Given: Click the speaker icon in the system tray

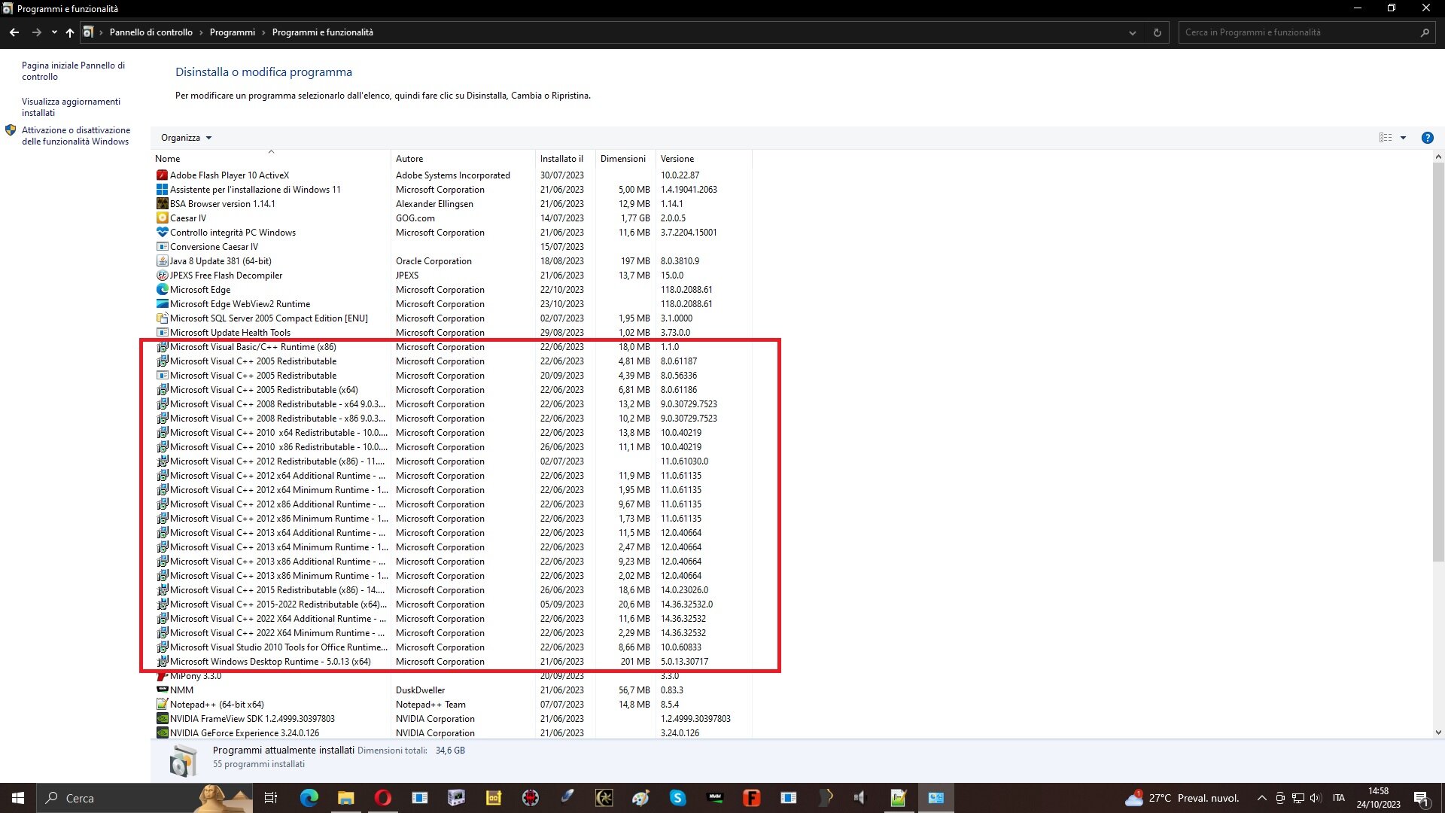Looking at the screenshot, I should point(1315,798).
